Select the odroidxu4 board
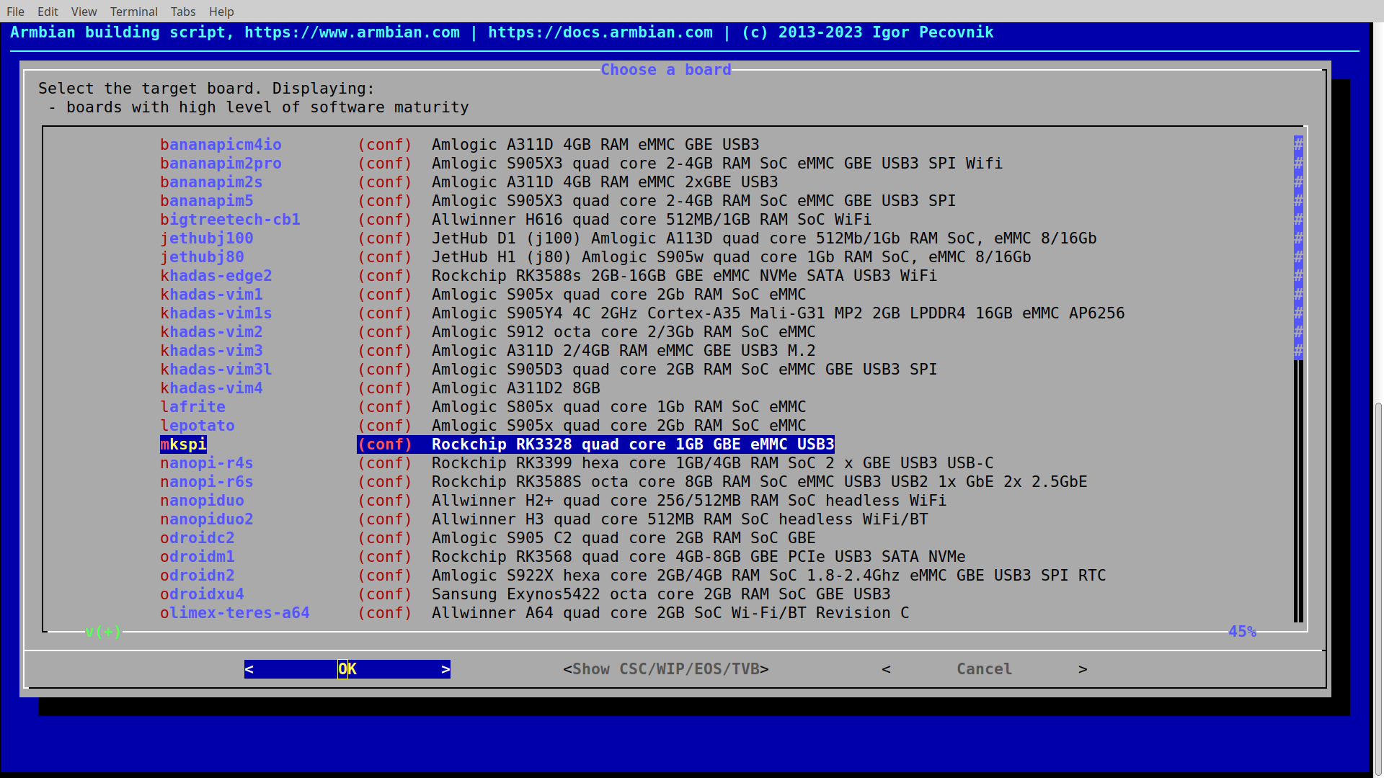The width and height of the screenshot is (1384, 778). pos(202,594)
